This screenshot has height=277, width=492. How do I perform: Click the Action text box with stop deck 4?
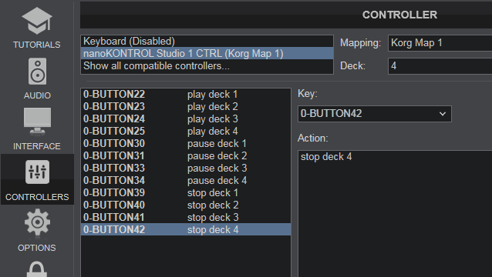(395, 214)
